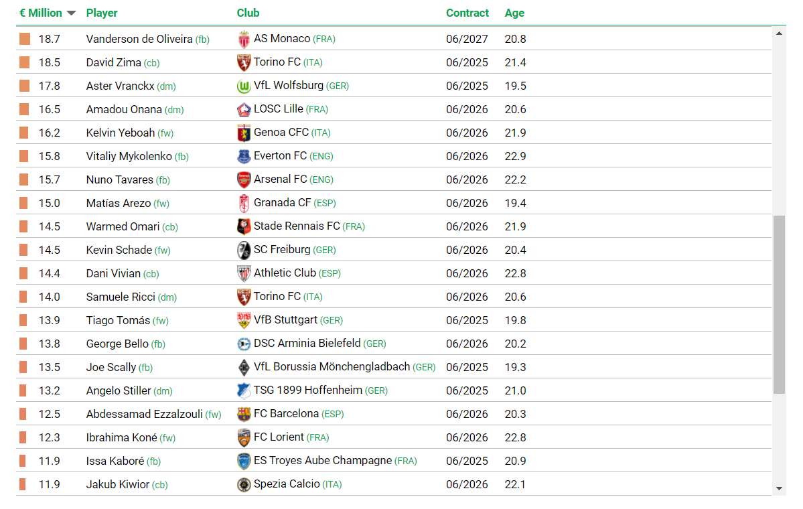
Task: Click the Spezia Calcio badge icon
Action: [244, 484]
